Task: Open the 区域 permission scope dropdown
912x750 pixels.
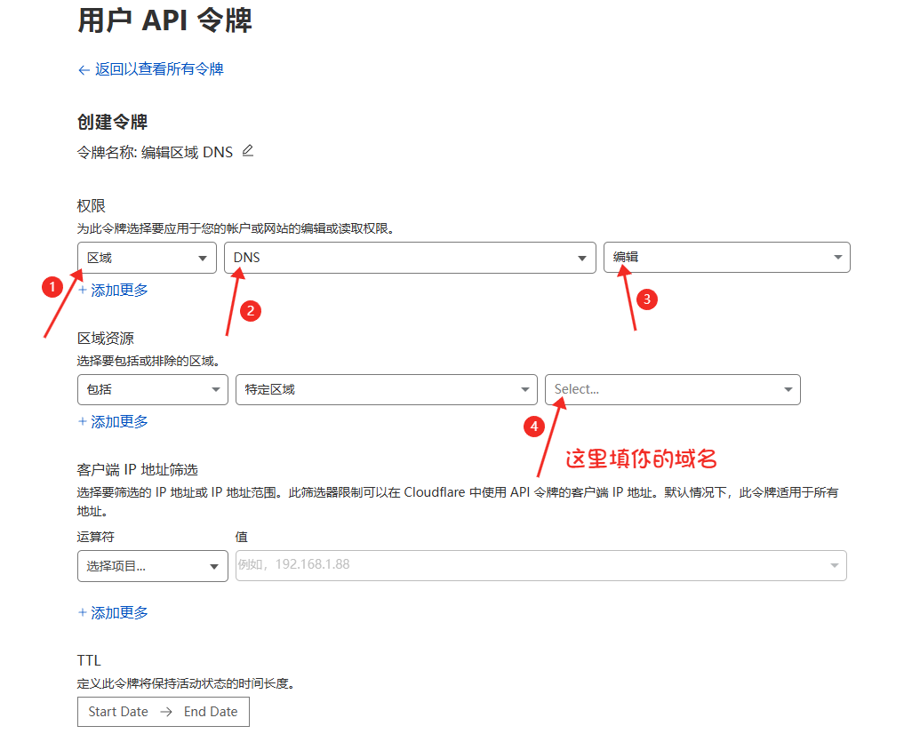Action: tap(147, 258)
